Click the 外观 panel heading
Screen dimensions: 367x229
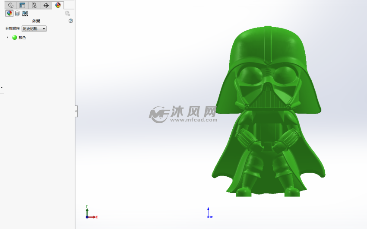pyautogui.click(x=36, y=21)
